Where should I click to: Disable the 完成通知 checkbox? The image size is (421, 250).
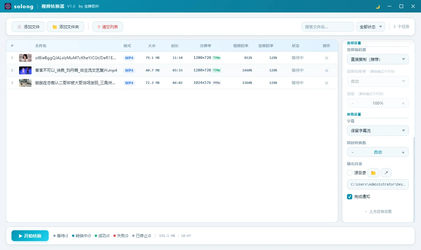coord(349,197)
